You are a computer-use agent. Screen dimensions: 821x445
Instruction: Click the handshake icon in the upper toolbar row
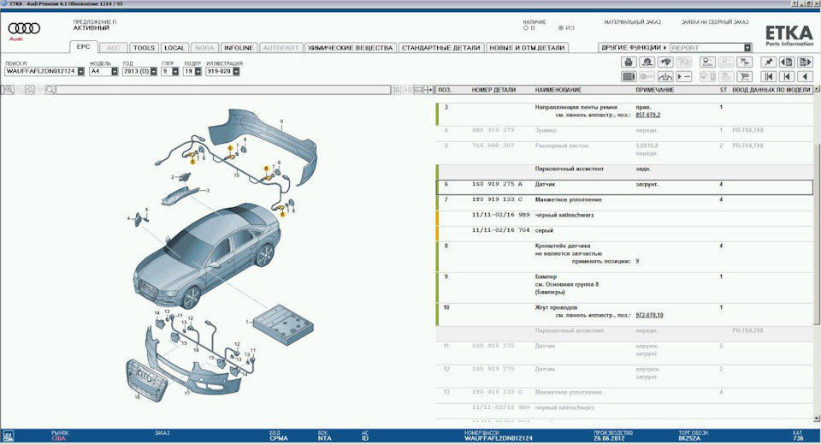point(665,62)
